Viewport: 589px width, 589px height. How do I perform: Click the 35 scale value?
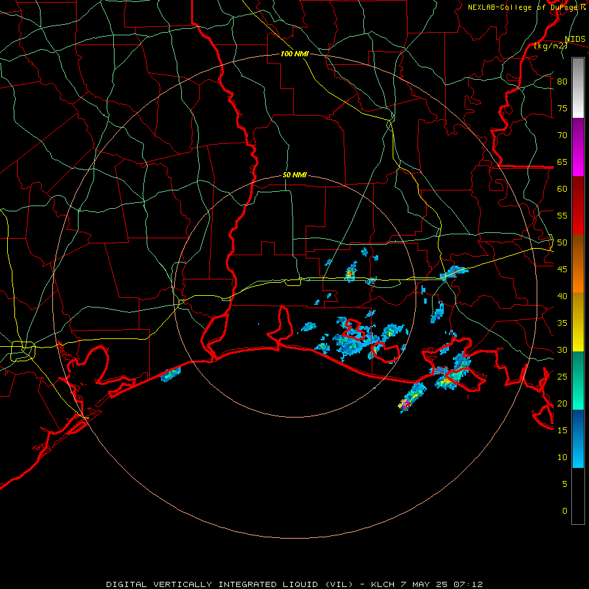coord(562,323)
